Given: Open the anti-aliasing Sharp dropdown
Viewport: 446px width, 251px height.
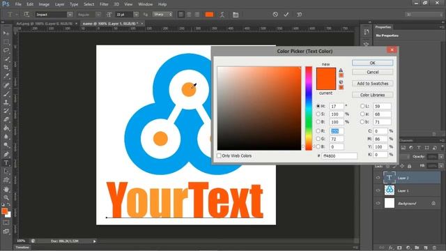Looking at the screenshot, I should tap(162, 14).
